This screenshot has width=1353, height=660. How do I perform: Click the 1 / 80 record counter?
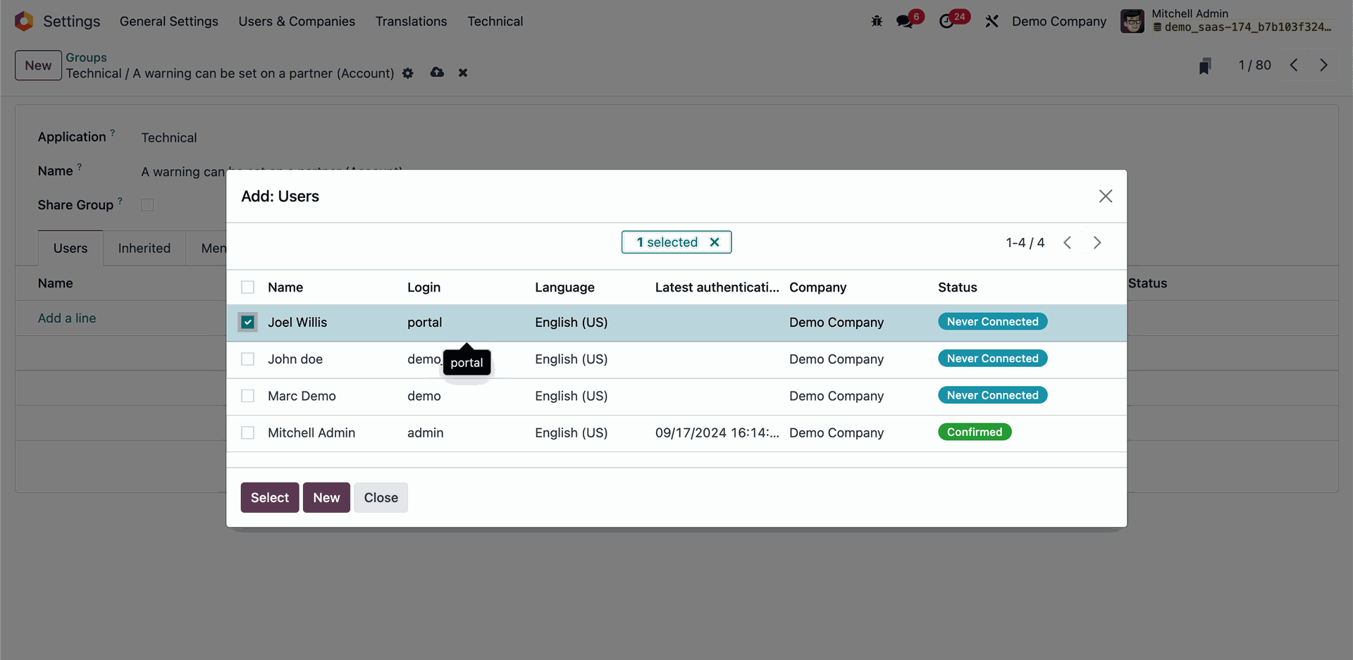(x=1255, y=65)
